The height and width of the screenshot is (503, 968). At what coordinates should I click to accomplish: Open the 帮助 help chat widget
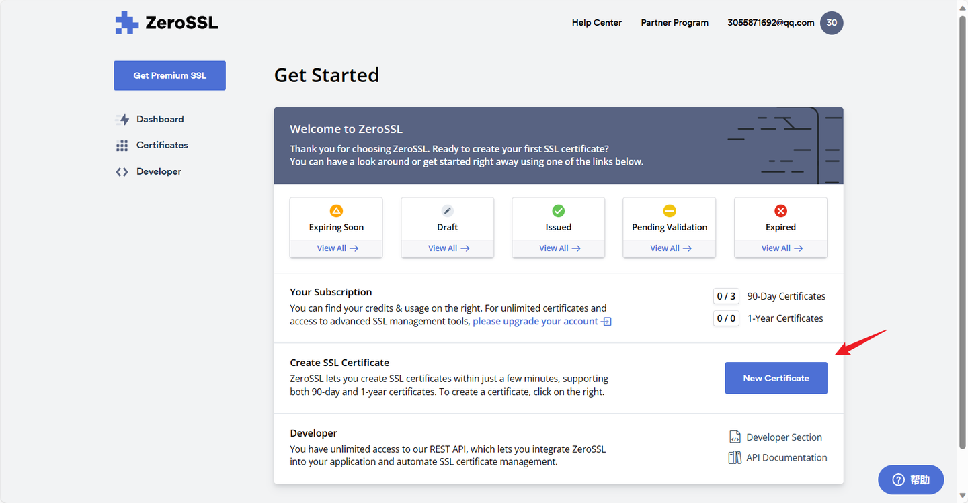911,479
